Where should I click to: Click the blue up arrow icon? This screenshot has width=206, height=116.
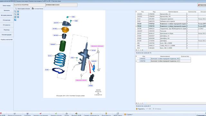(x=18, y=12)
